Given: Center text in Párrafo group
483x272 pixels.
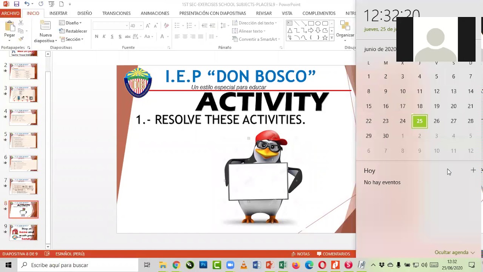Looking at the screenshot, I should pyautogui.click(x=185, y=37).
